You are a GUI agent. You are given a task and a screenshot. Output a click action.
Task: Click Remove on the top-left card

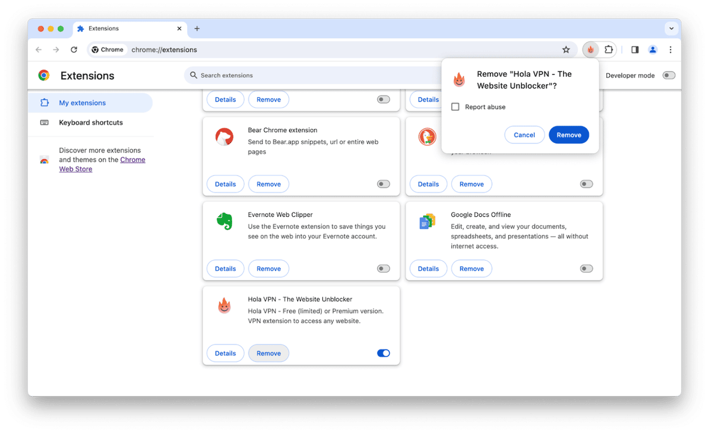269,100
